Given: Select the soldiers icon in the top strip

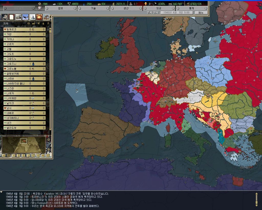Looking at the screenshot, I should pos(46,17).
